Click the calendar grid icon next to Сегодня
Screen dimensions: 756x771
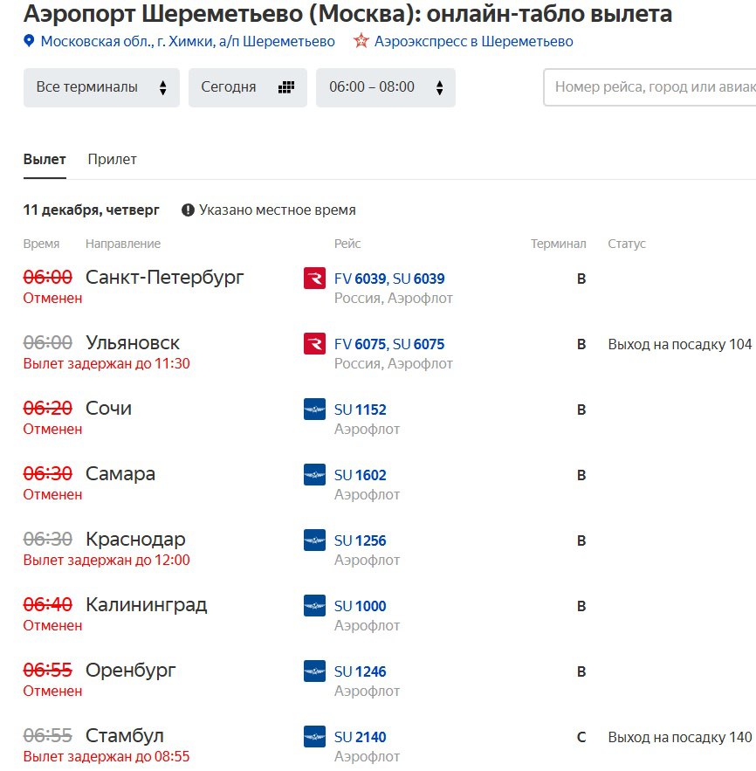[286, 87]
